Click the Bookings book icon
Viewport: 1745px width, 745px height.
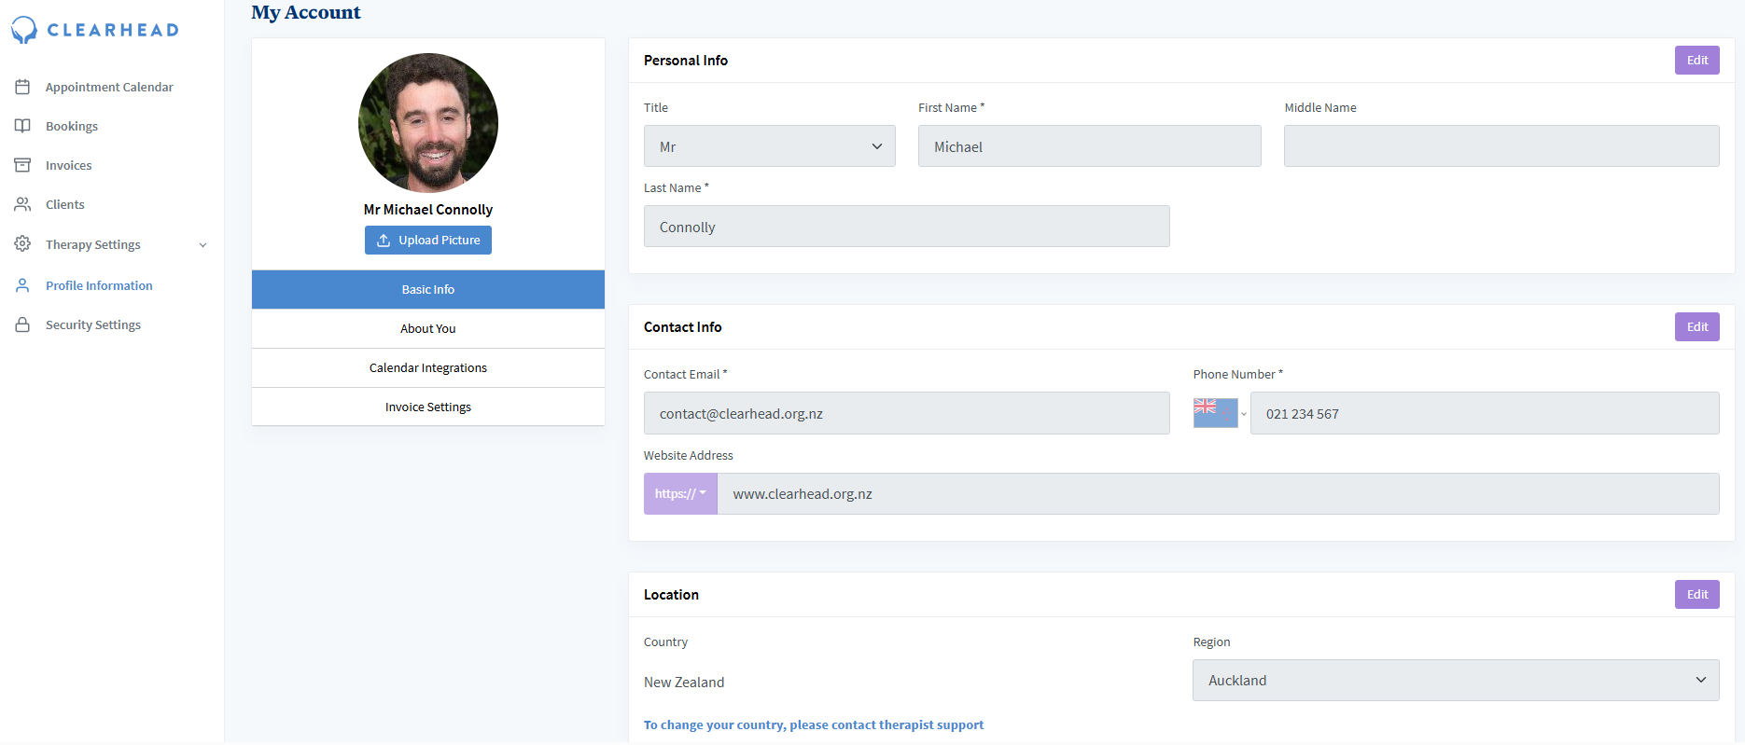click(22, 126)
